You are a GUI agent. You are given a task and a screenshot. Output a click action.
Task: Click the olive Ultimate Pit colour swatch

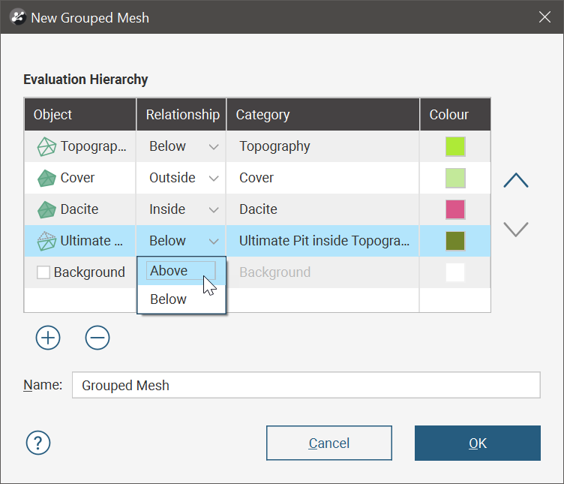[455, 241]
